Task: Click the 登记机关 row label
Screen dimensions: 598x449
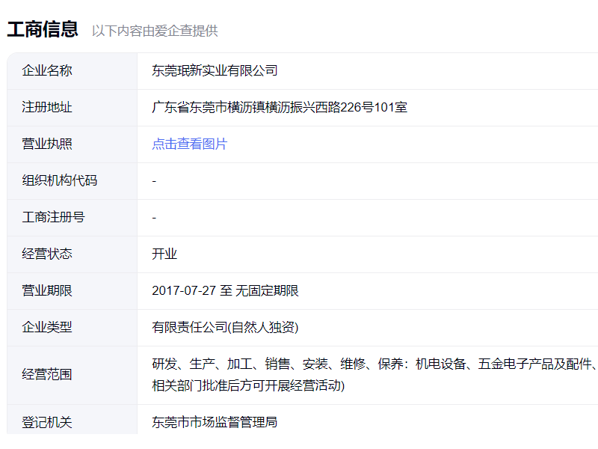Action: point(47,423)
